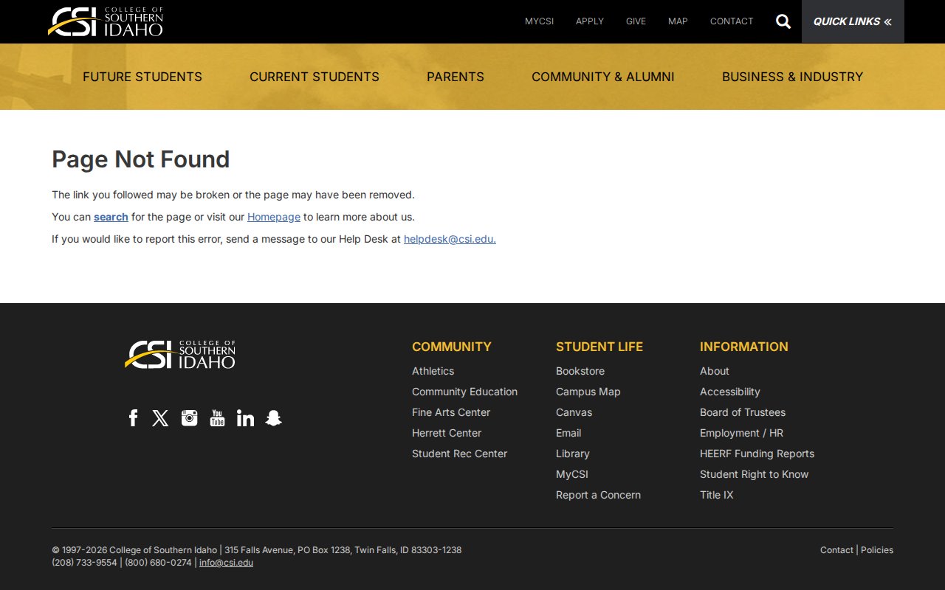The width and height of the screenshot is (945, 590).
Task: Go to MyCSI in top bar
Action: [x=539, y=21]
